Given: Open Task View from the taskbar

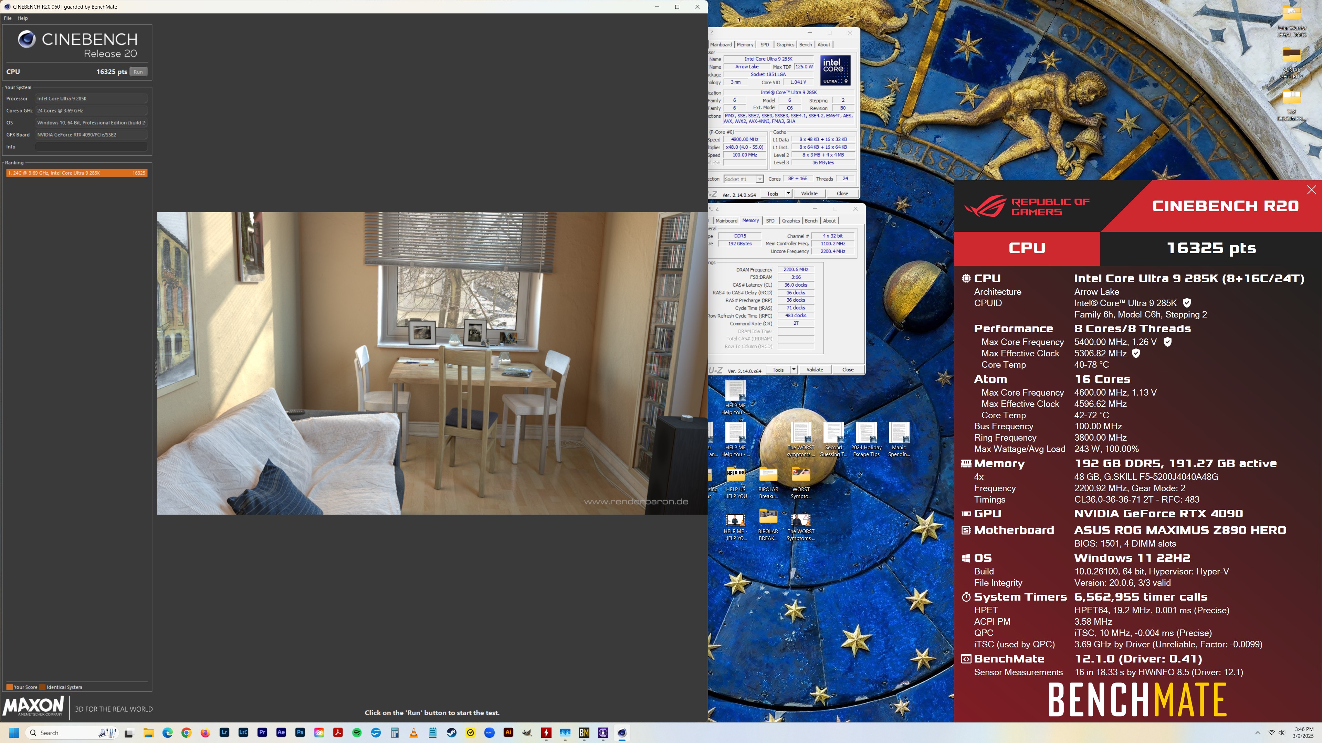Looking at the screenshot, I should pyautogui.click(x=129, y=733).
